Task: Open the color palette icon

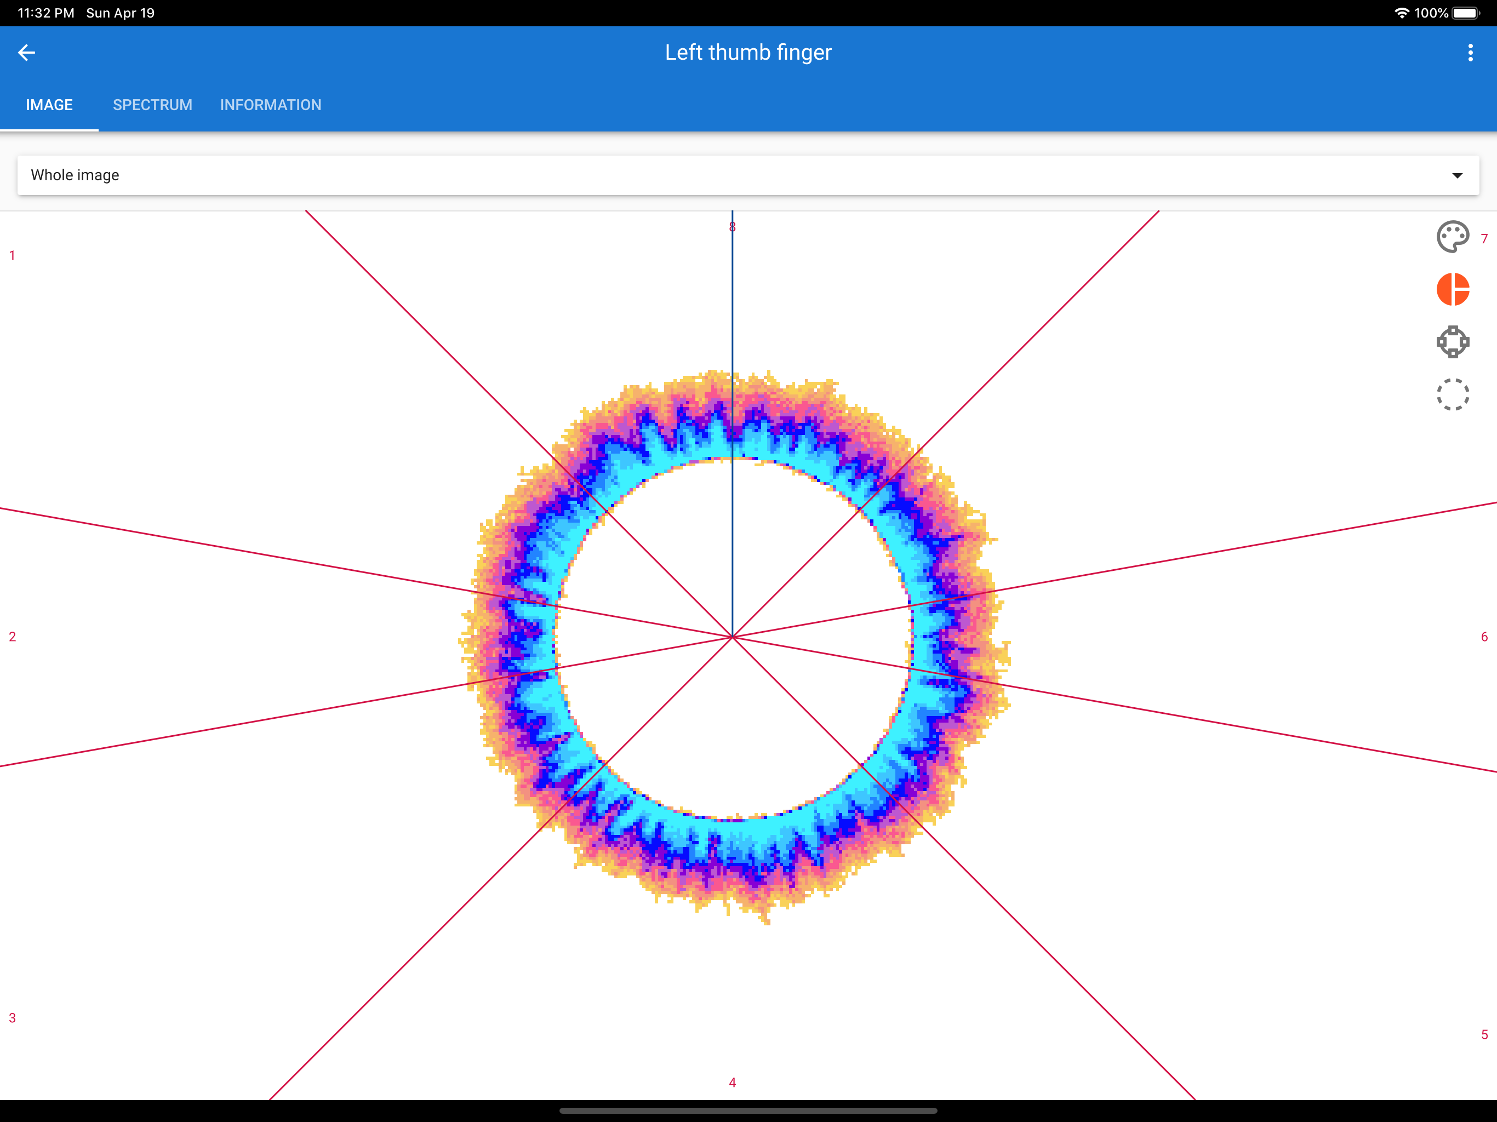Action: pyautogui.click(x=1452, y=237)
